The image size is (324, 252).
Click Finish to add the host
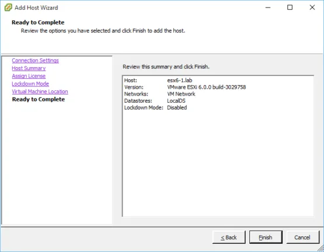pyautogui.click(x=266, y=237)
